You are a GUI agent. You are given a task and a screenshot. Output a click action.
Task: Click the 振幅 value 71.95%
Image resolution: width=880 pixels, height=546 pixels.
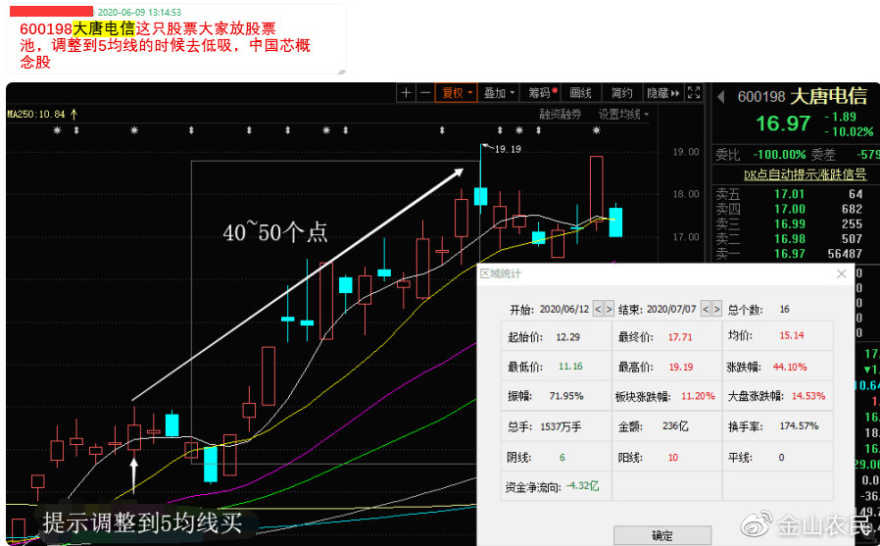click(x=566, y=396)
